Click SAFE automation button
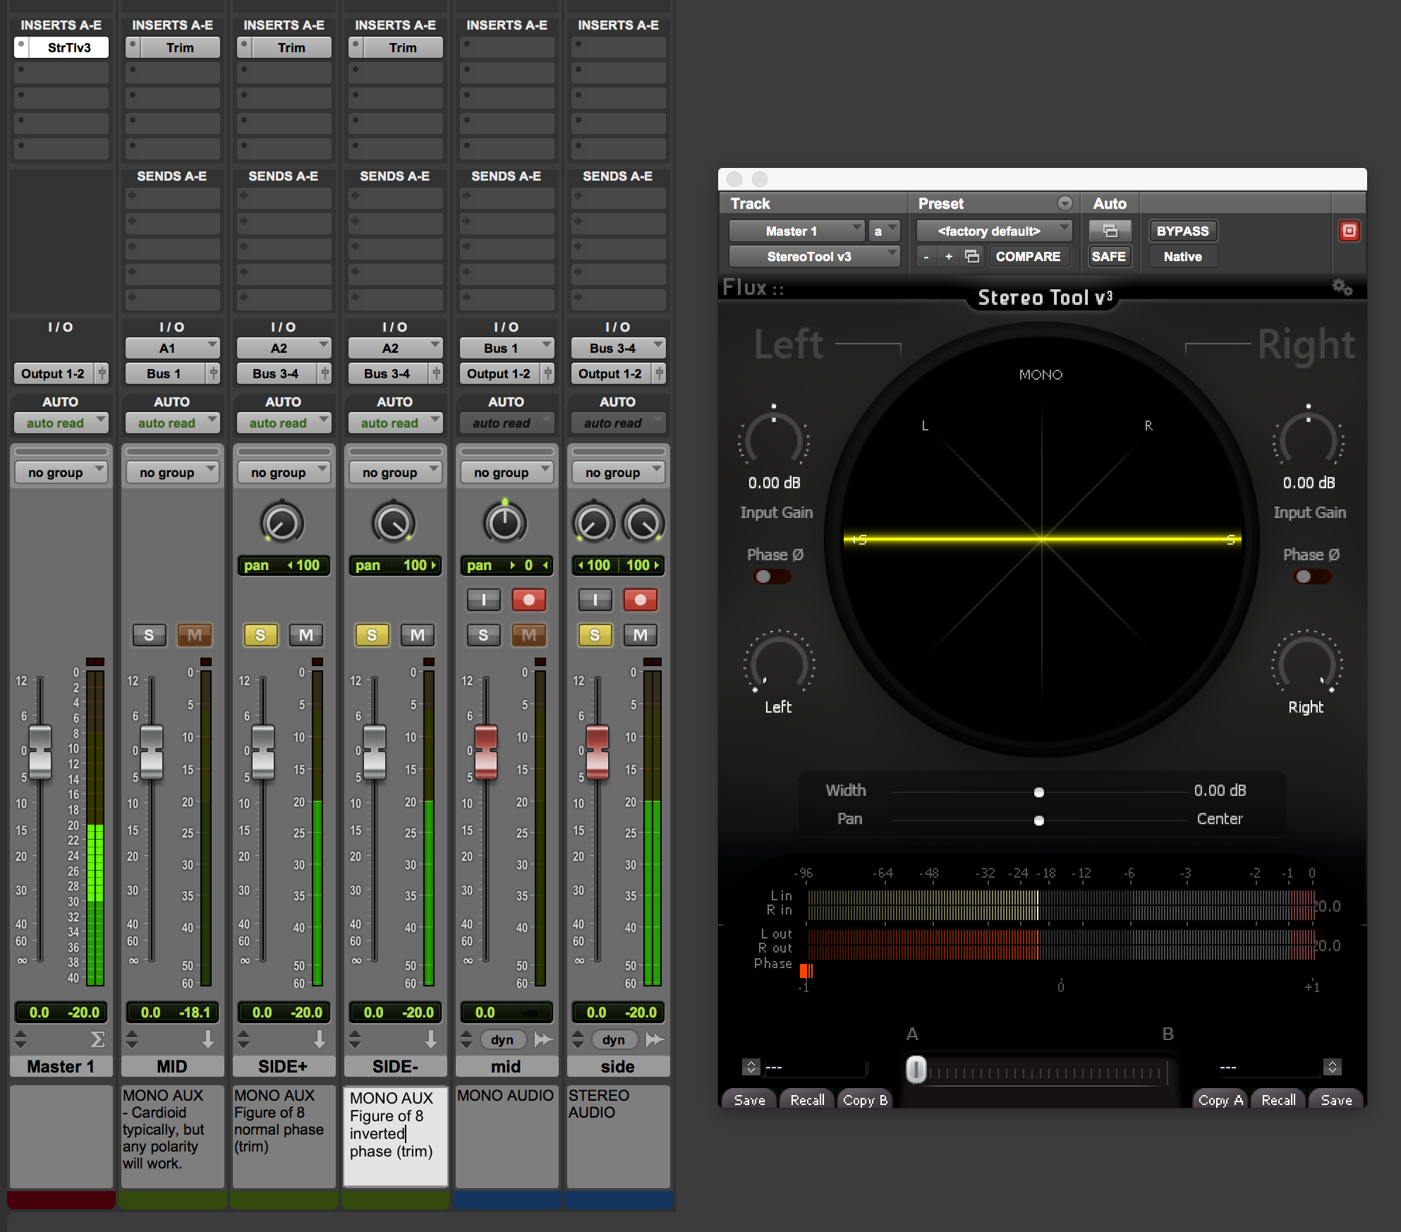The image size is (1401, 1232). click(1109, 256)
